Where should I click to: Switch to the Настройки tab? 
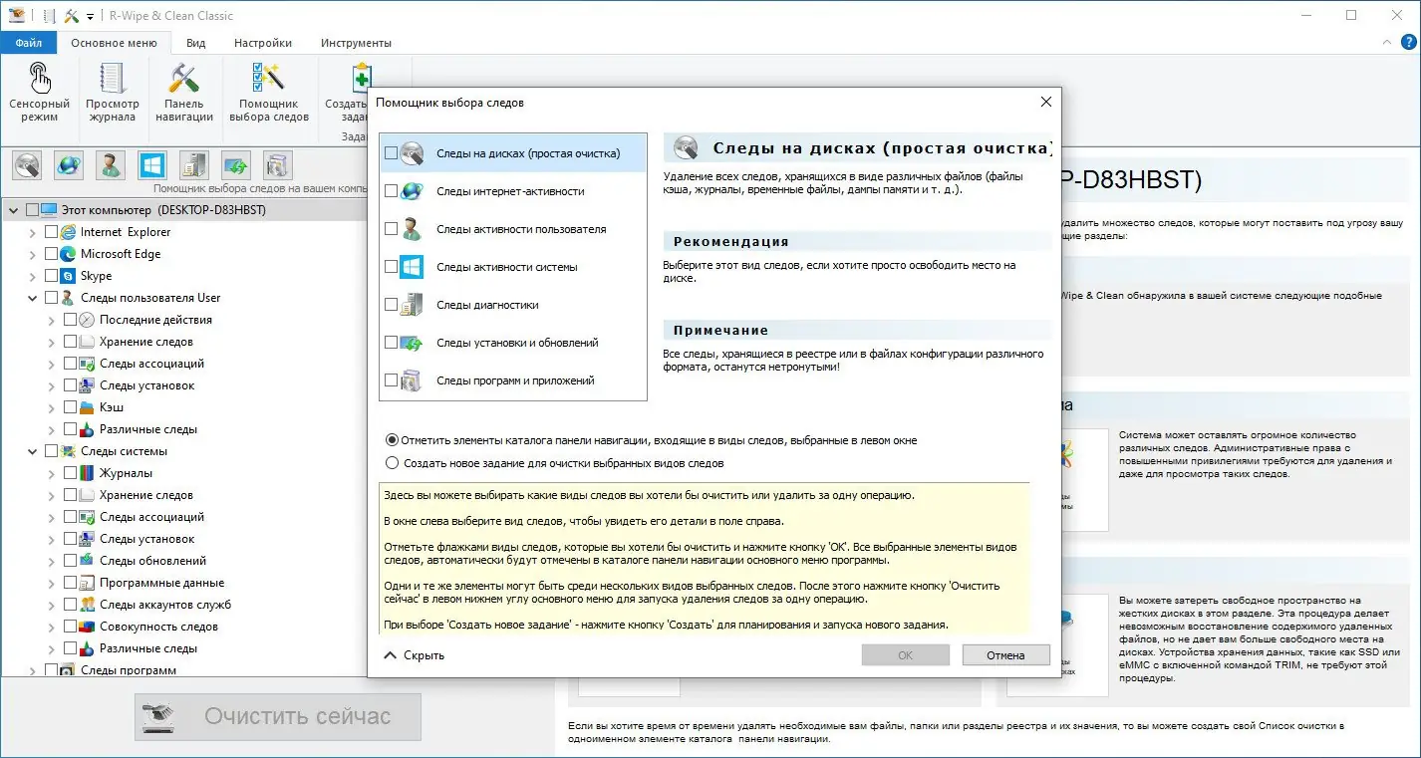point(262,42)
